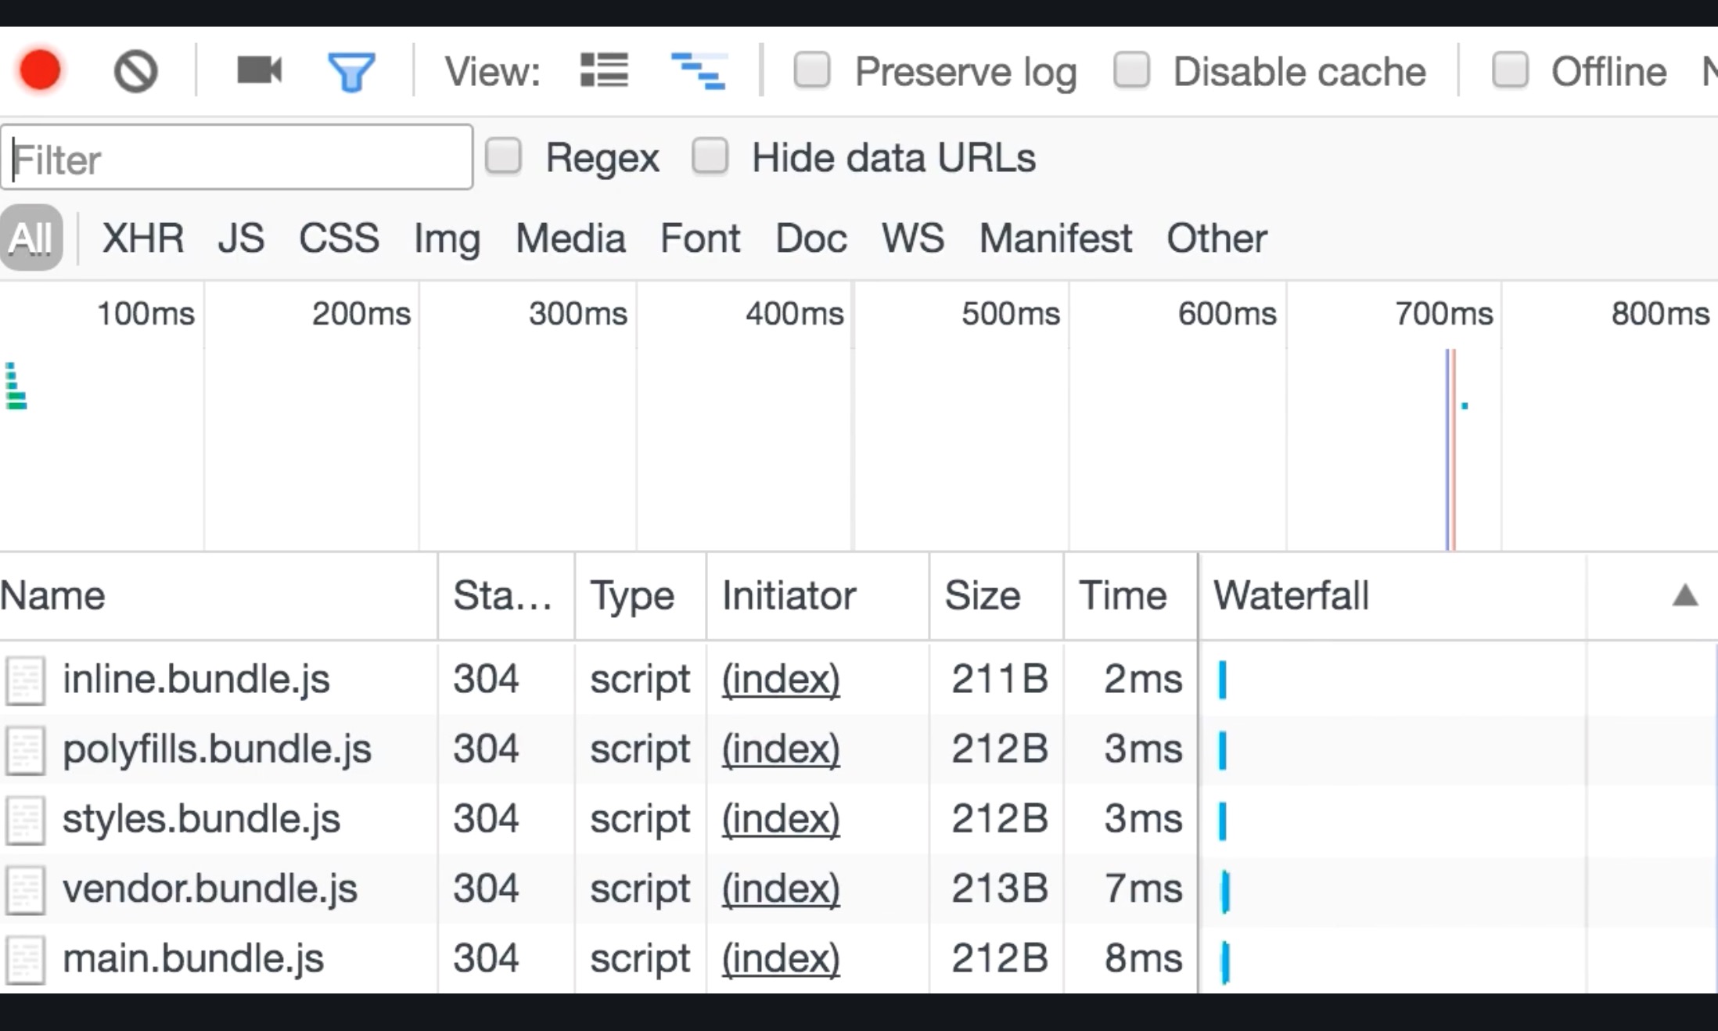Toggle the blue filter funnel icon
This screenshot has height=1031, width=1718.
coord(351,72)
